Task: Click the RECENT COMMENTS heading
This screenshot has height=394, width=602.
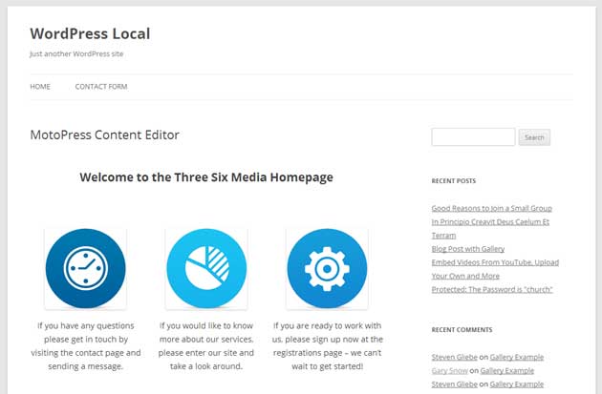Action: click(462, 330)
